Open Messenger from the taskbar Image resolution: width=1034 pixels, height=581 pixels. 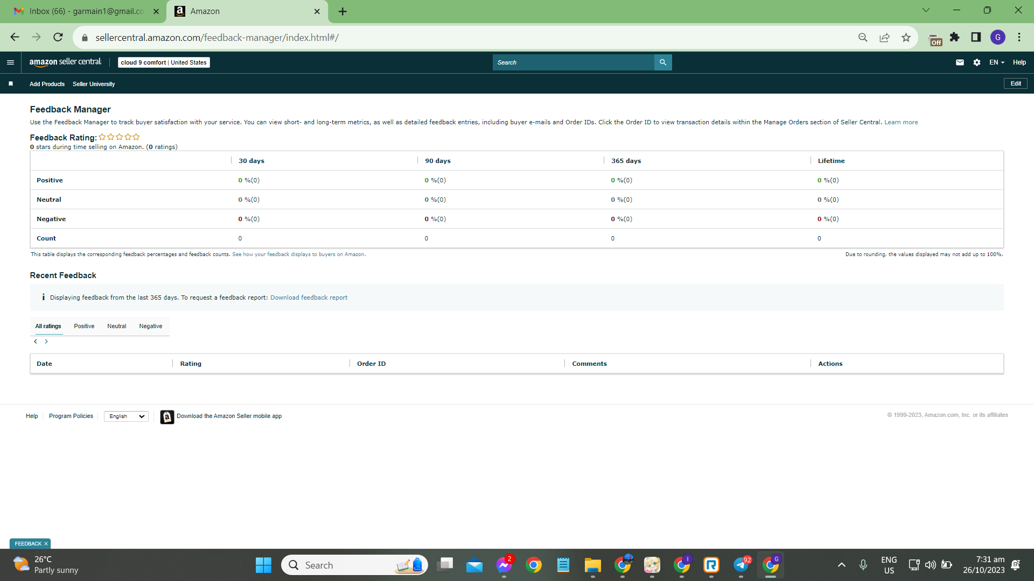click(504, 565)
